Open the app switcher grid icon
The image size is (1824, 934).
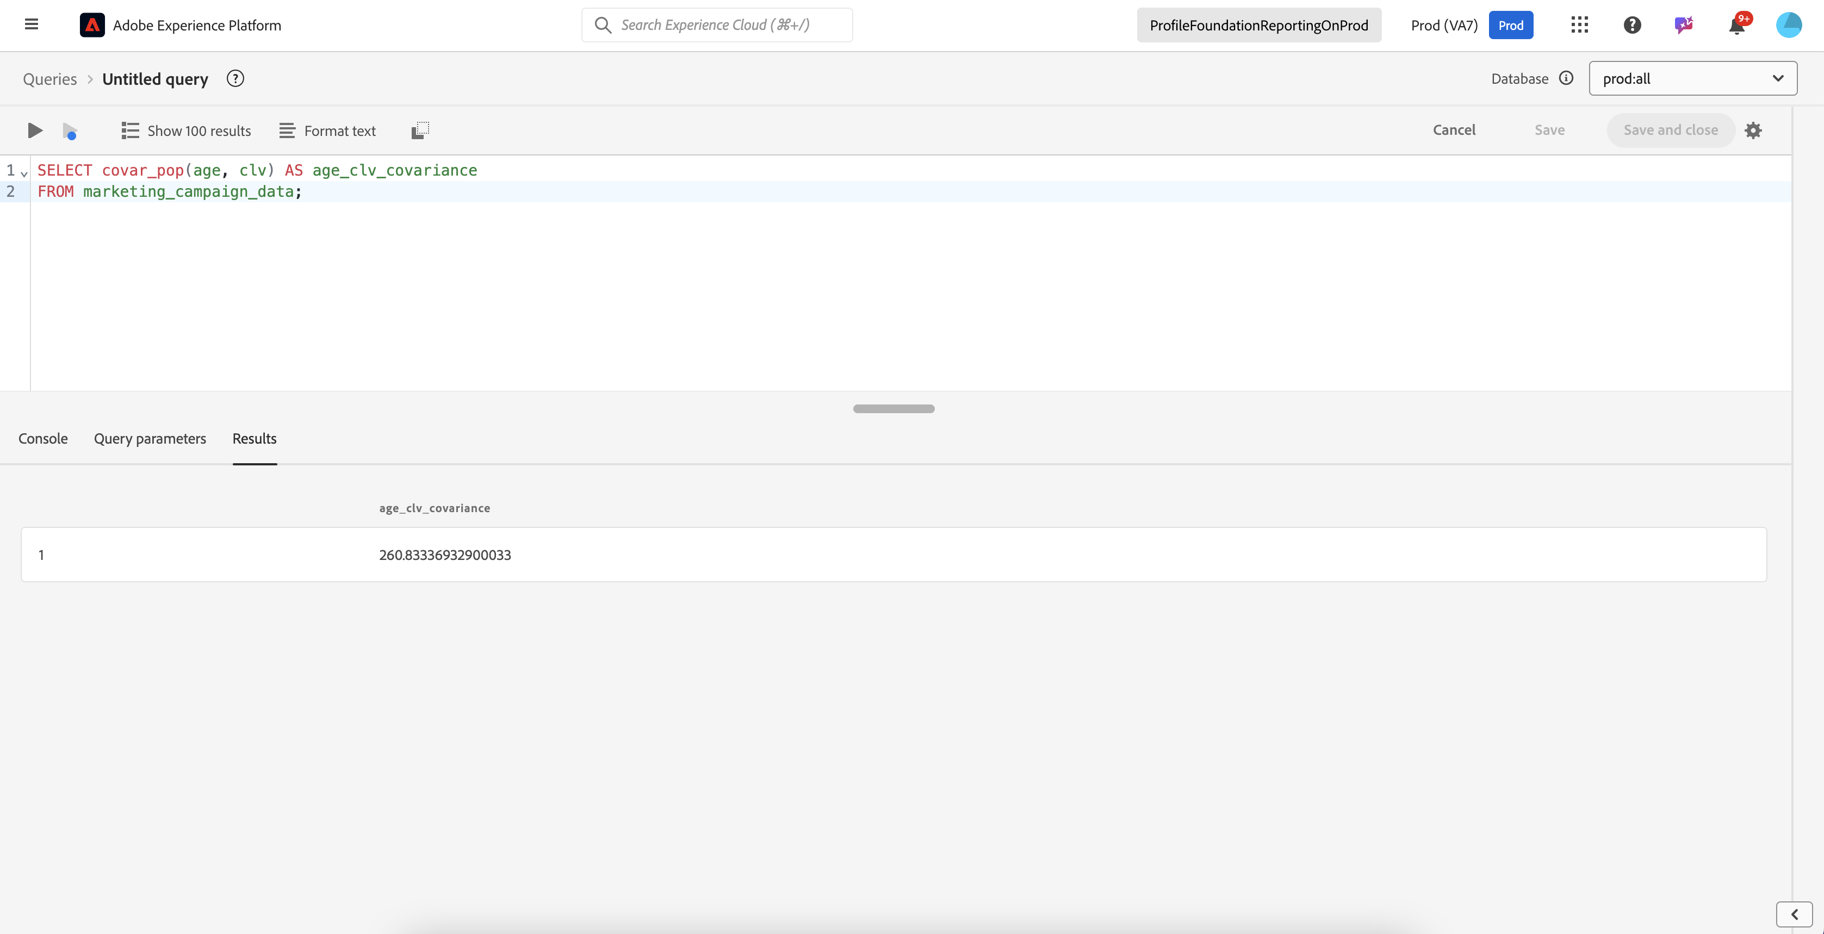pos(1579,26)
